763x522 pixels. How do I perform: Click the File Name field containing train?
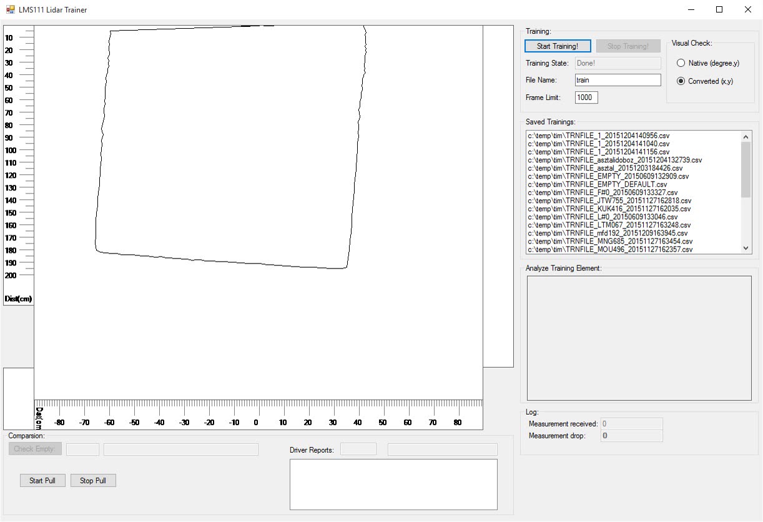click(x=618, y=80)
